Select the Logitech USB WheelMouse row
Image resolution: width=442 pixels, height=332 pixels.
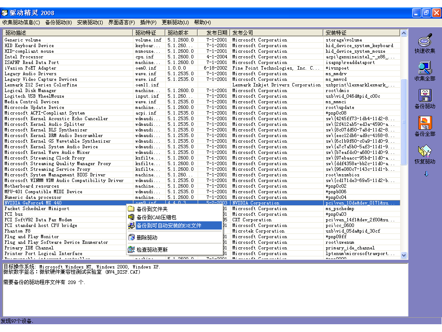coord(202,96)
